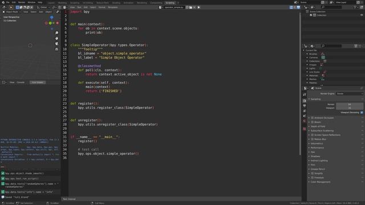Screen dimensions: 365x205
Task: Click the Console menu in Python console
Action: [x=21, y=82]
